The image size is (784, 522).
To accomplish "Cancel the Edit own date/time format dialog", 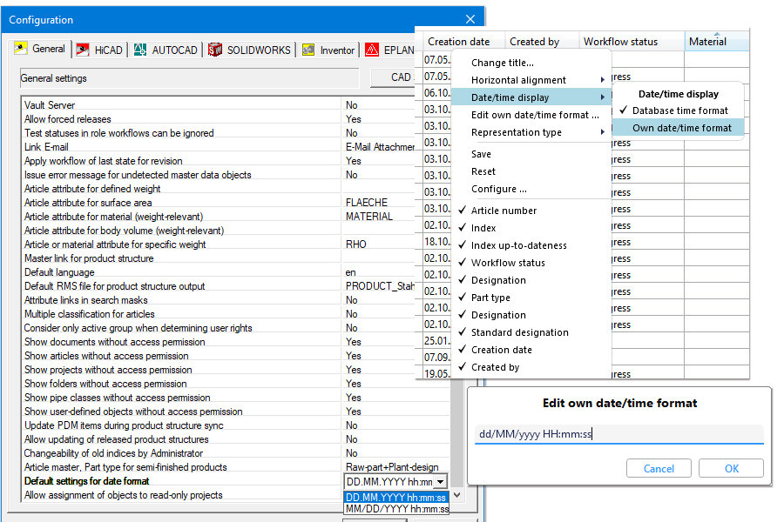I will (x=659, y=469).
